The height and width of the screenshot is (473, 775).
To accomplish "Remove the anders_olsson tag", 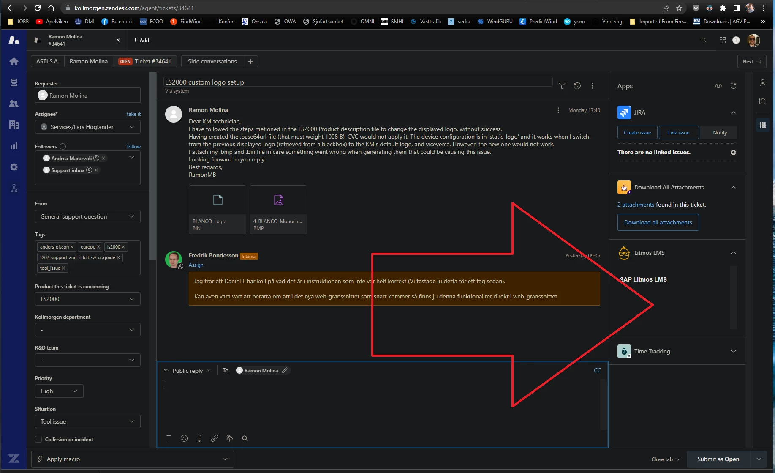I will tap(72, 247).
